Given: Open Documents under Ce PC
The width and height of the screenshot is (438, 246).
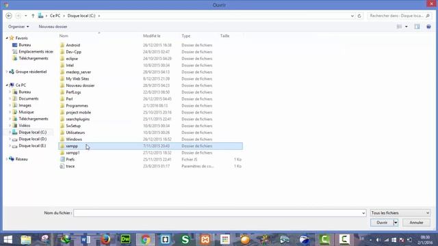Looking at the screenshot, I should [x=29, y=98].
